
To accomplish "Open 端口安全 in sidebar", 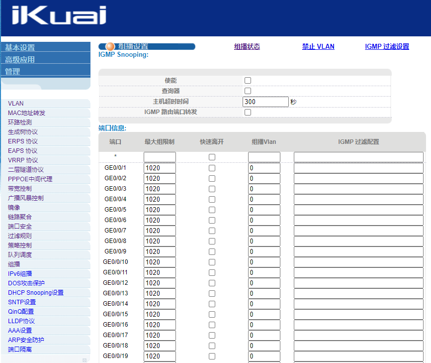I will 20,227.
